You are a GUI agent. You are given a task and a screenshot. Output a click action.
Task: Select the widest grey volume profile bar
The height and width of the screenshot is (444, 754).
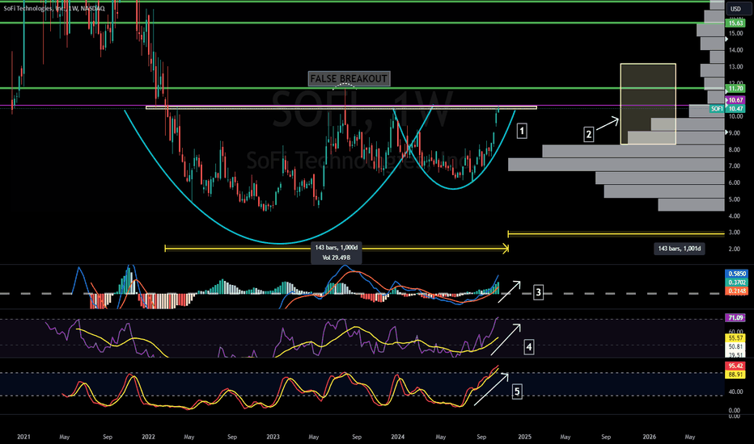[616, 165]
